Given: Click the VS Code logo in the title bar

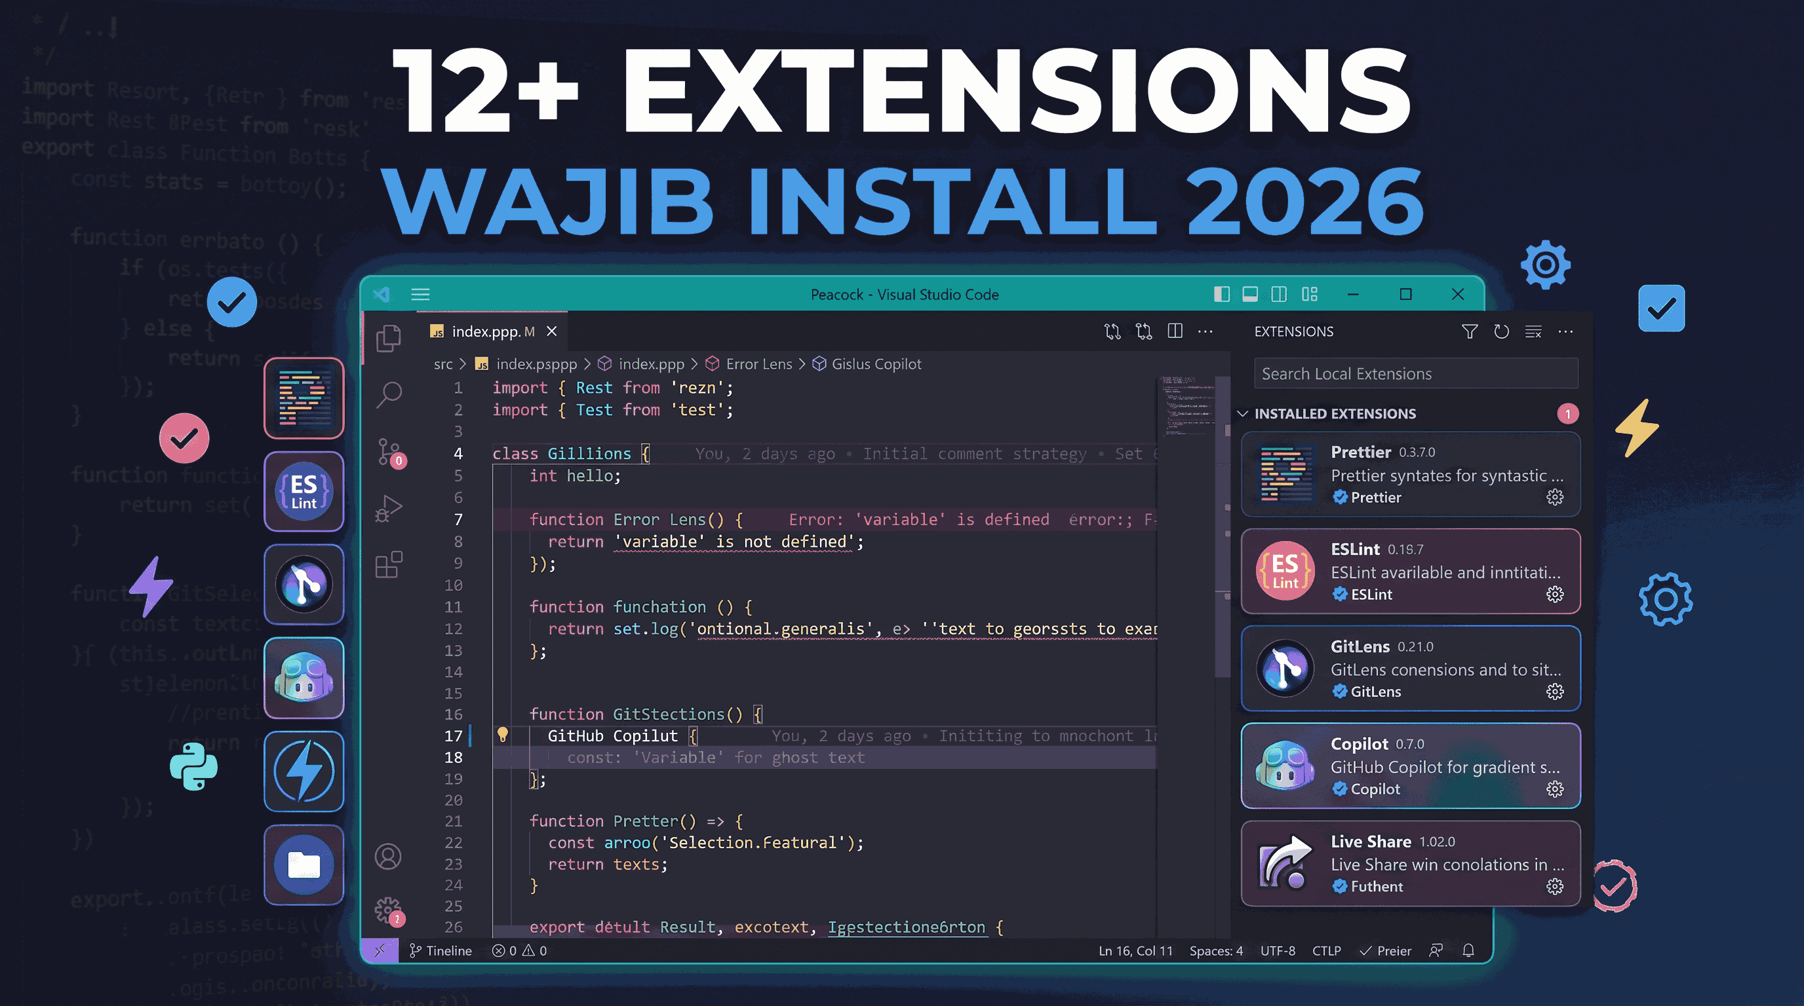Looking at the screenshot, I should (x=382, y=294).
